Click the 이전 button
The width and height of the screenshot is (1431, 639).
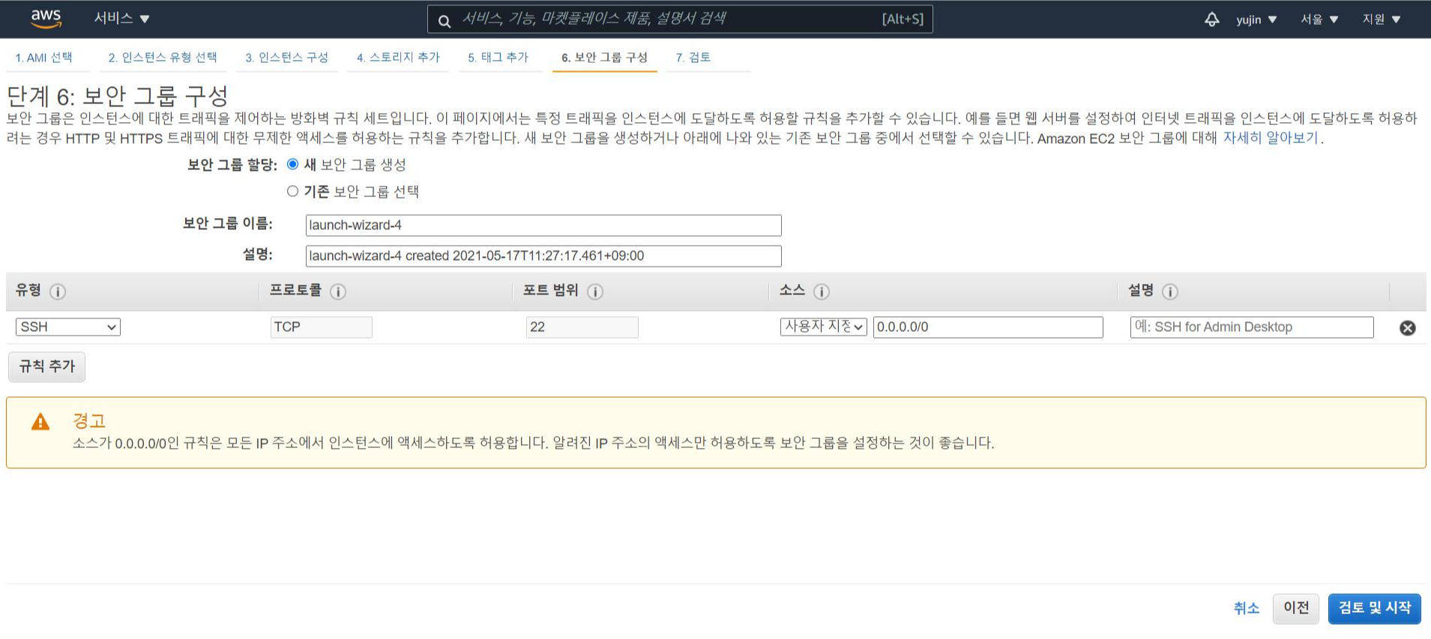click(1296, 608)
